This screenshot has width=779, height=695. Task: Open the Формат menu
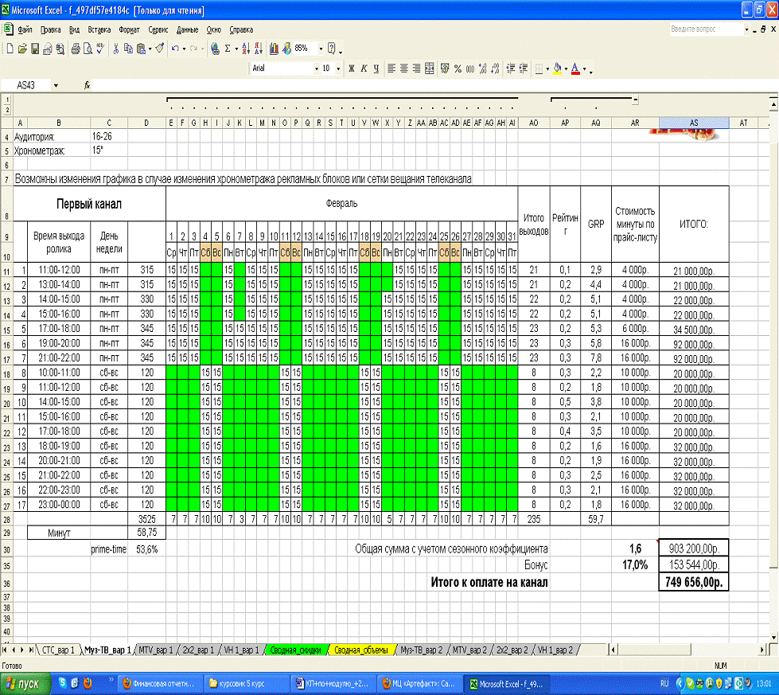pos(129,29)
